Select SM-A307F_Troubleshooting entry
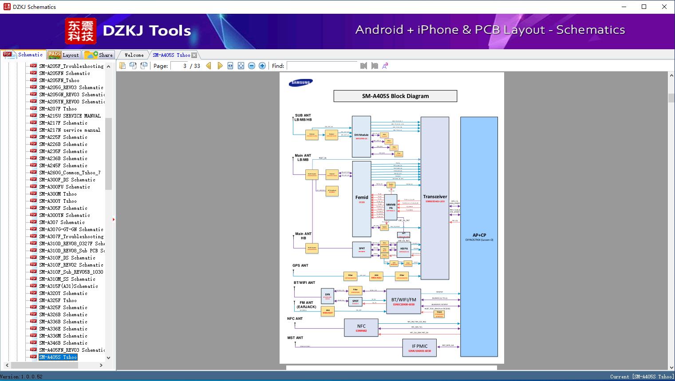 point(71,236)
